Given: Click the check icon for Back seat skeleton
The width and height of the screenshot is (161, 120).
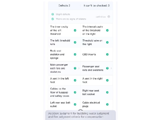Looking at the screenshot, I should (x=75, y=54).
